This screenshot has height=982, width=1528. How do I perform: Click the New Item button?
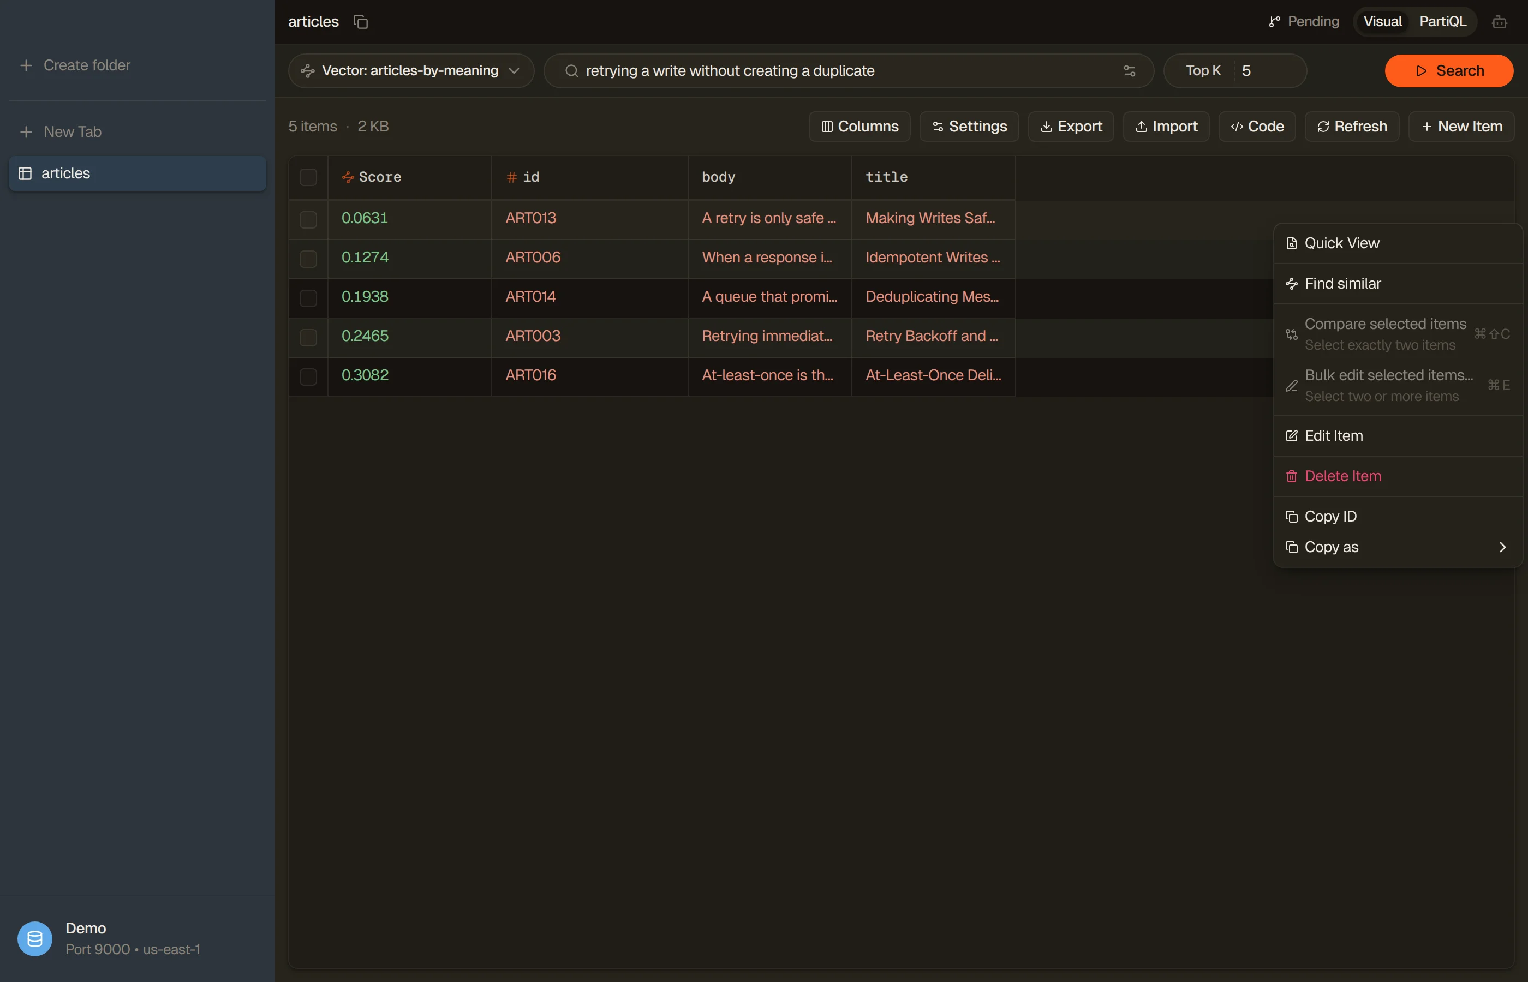coord(1461,126)
